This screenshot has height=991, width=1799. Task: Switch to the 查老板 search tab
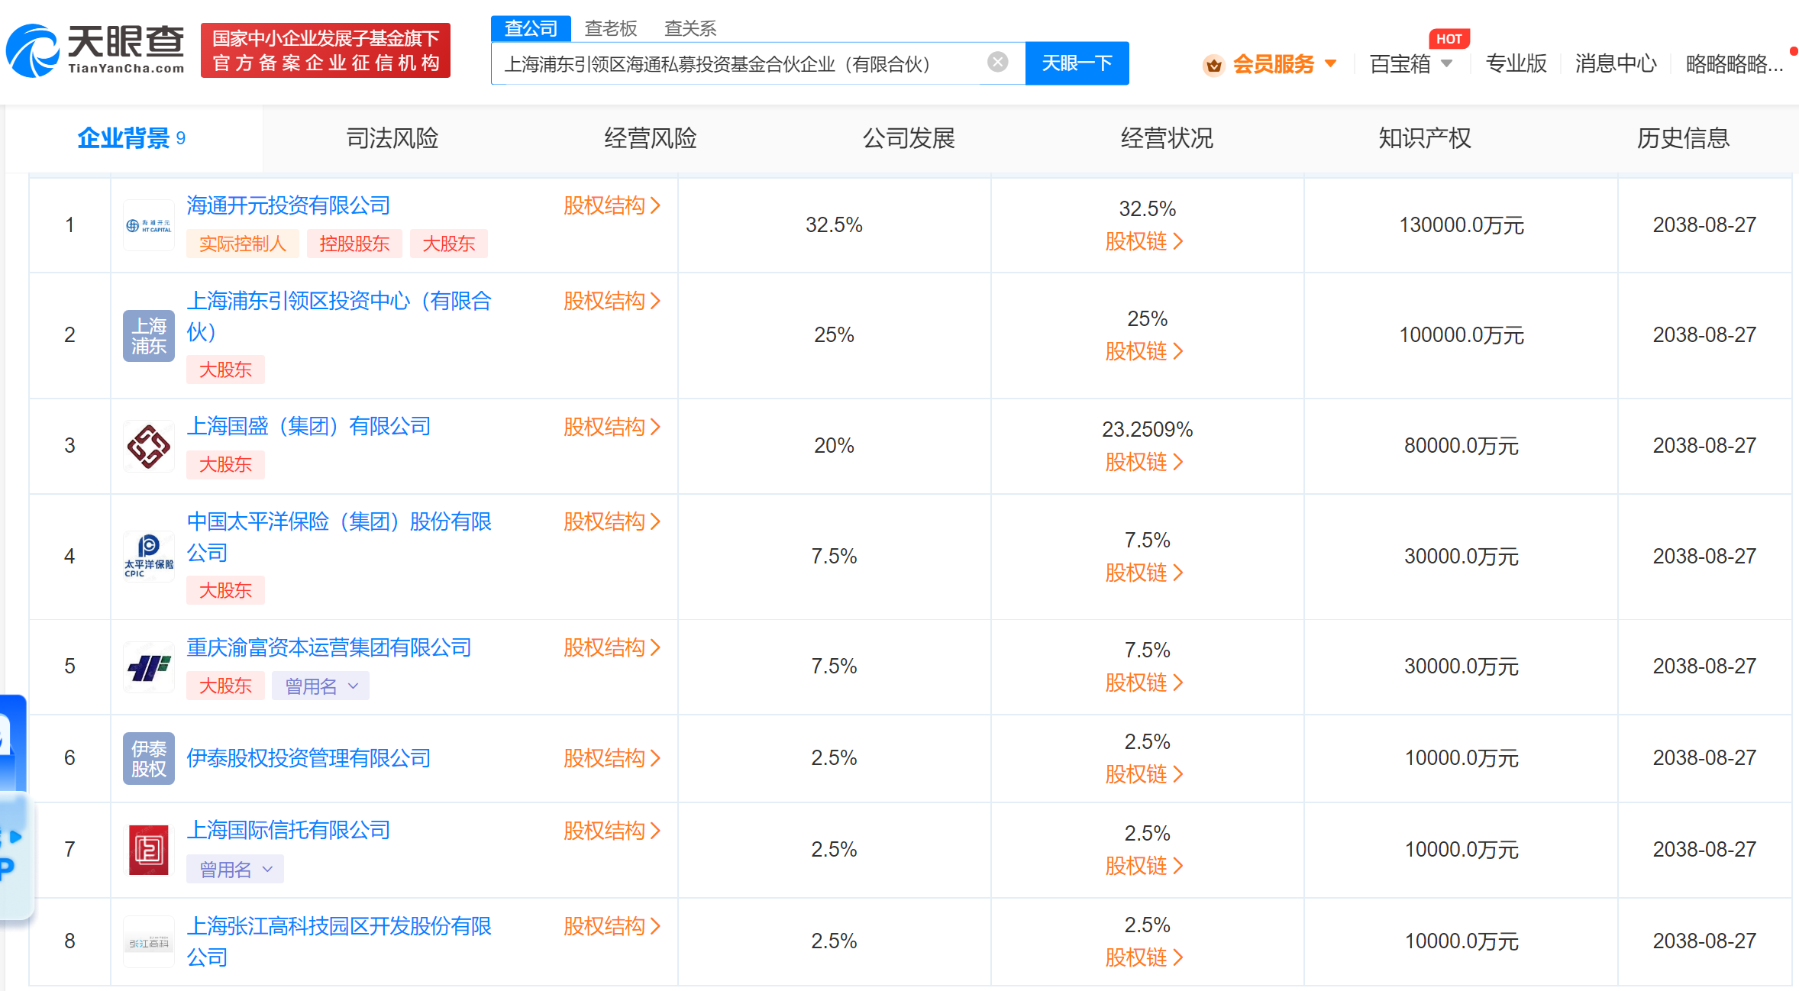pyautogui.click(x=611, y=28)
